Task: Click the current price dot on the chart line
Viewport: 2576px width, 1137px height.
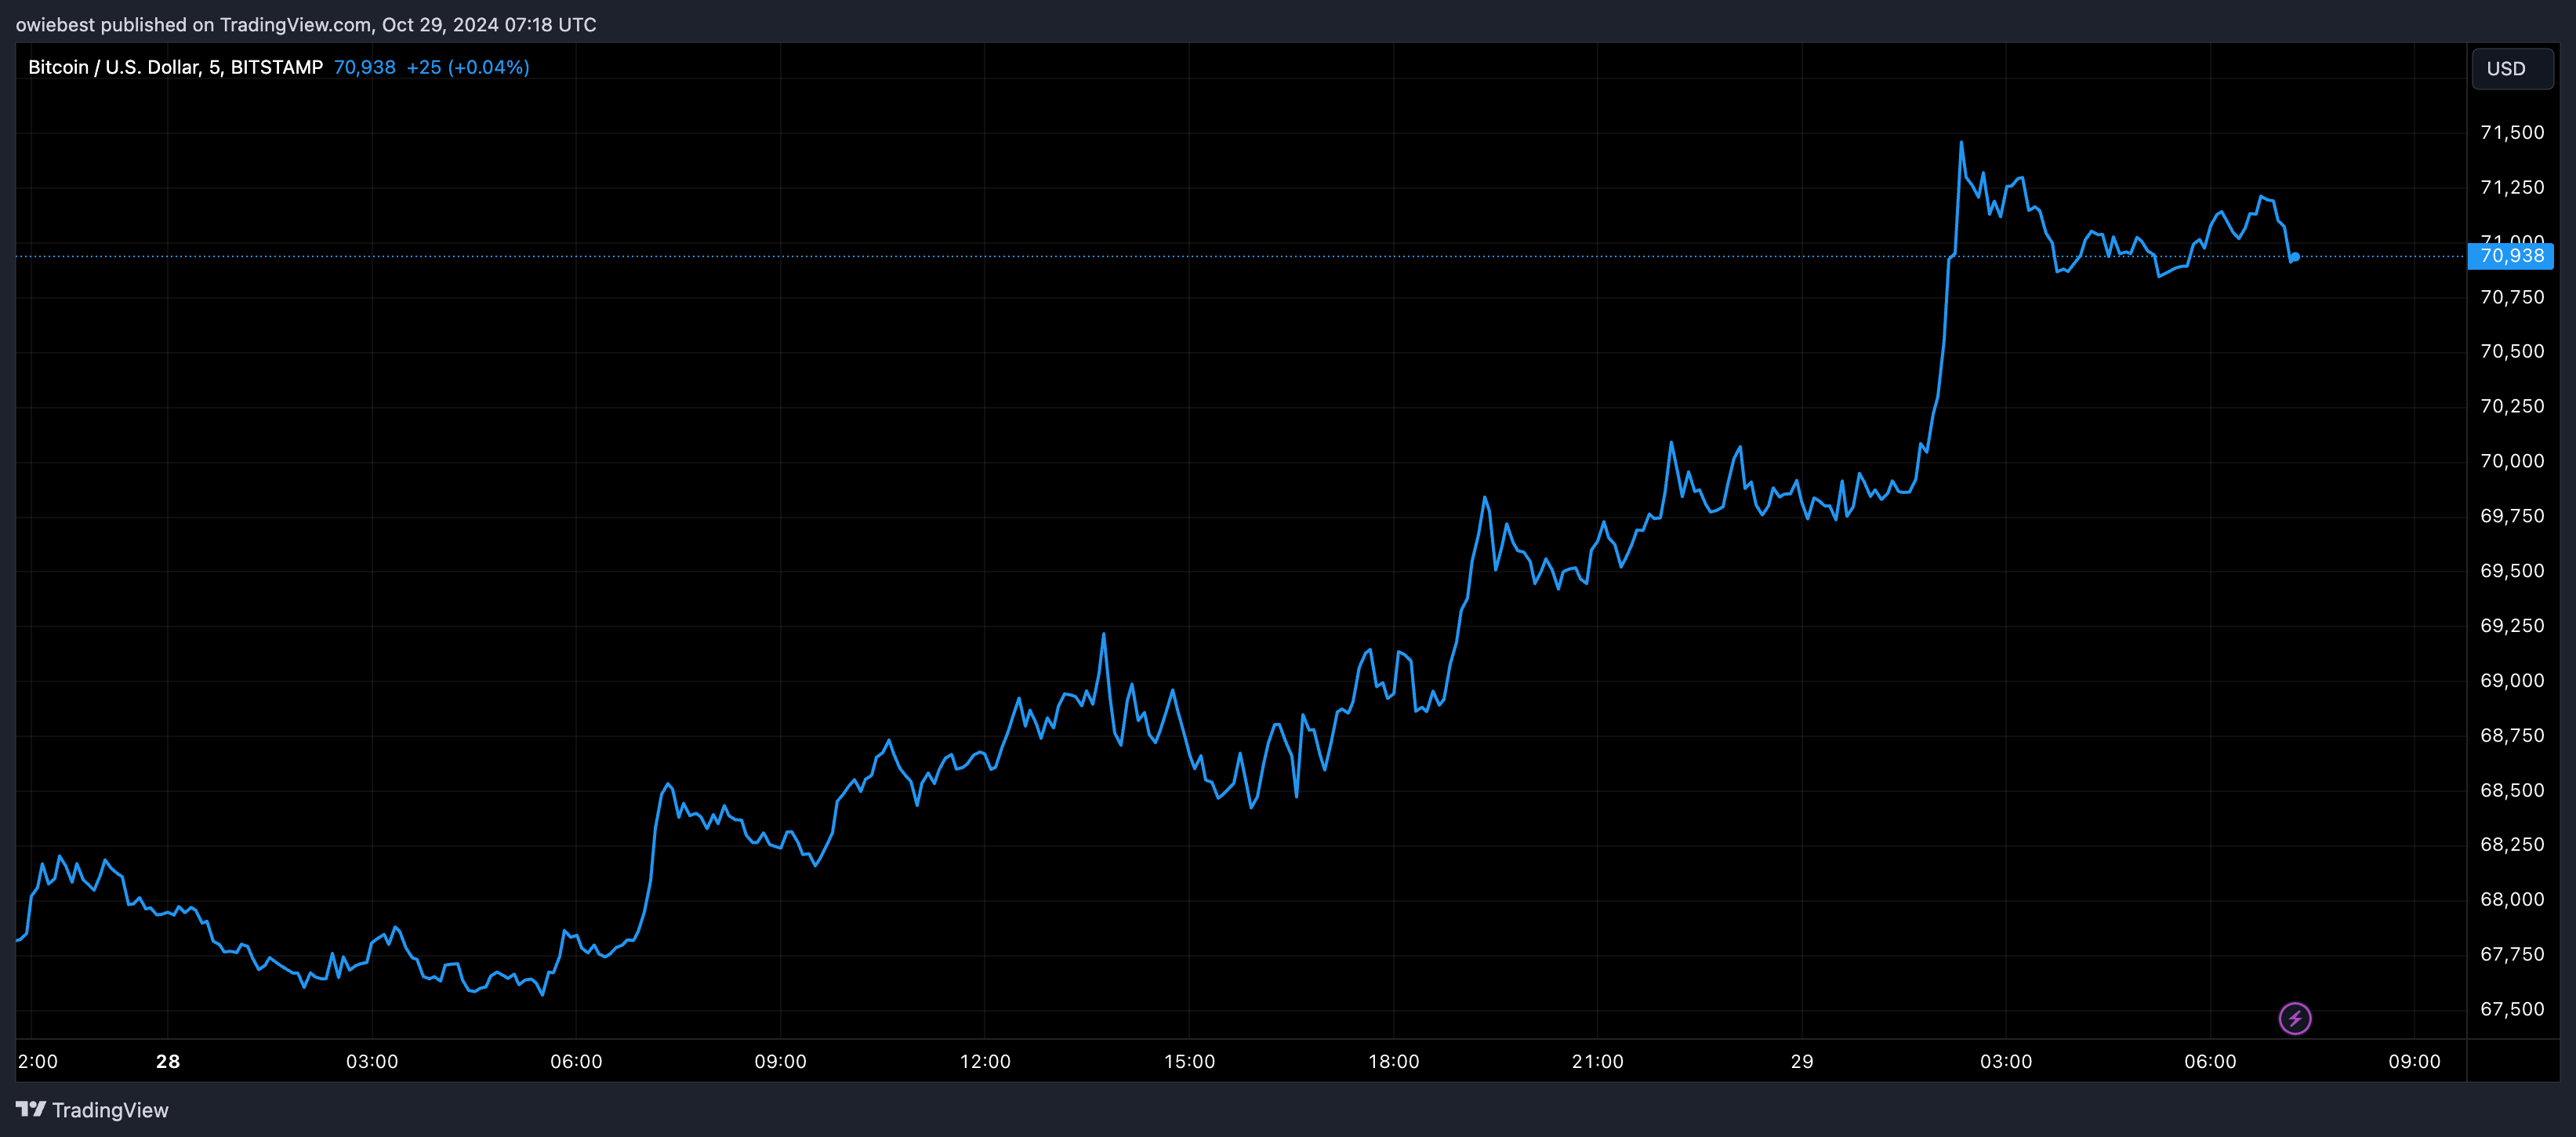Action: (2294, 257)
